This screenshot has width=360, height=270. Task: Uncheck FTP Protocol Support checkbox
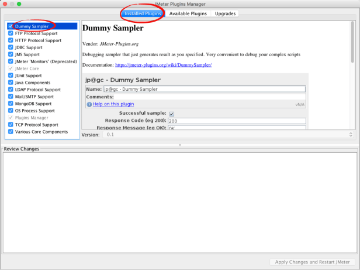tap(11, 33)
